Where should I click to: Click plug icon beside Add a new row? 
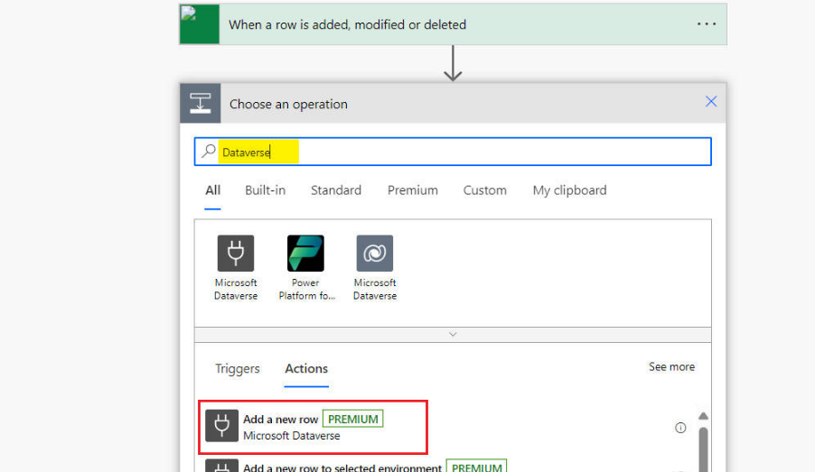click(x=222, y=426)
